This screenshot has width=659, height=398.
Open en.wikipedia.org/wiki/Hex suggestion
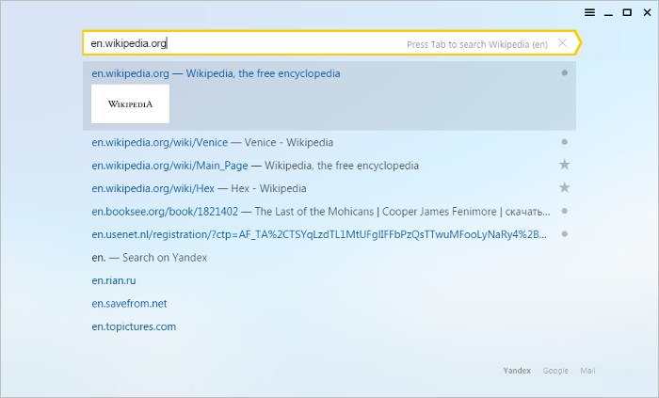click(x=199, y=188)
